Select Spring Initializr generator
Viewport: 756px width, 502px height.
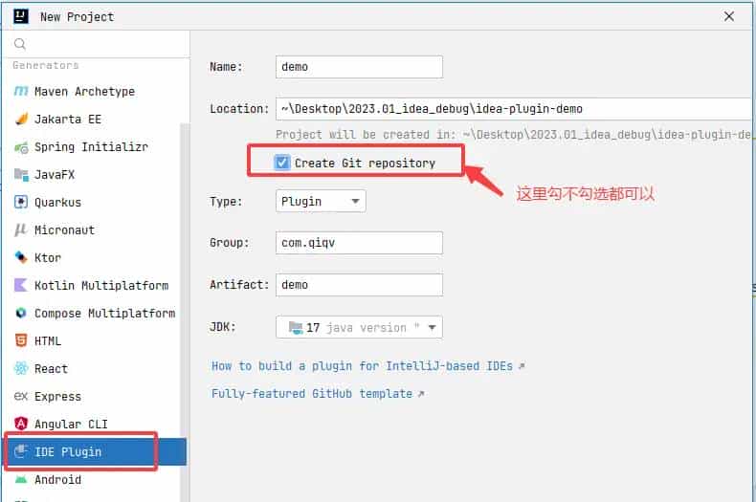click(x=92, y=147)
